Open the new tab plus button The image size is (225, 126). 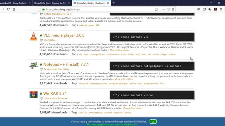tap(114, 3)
